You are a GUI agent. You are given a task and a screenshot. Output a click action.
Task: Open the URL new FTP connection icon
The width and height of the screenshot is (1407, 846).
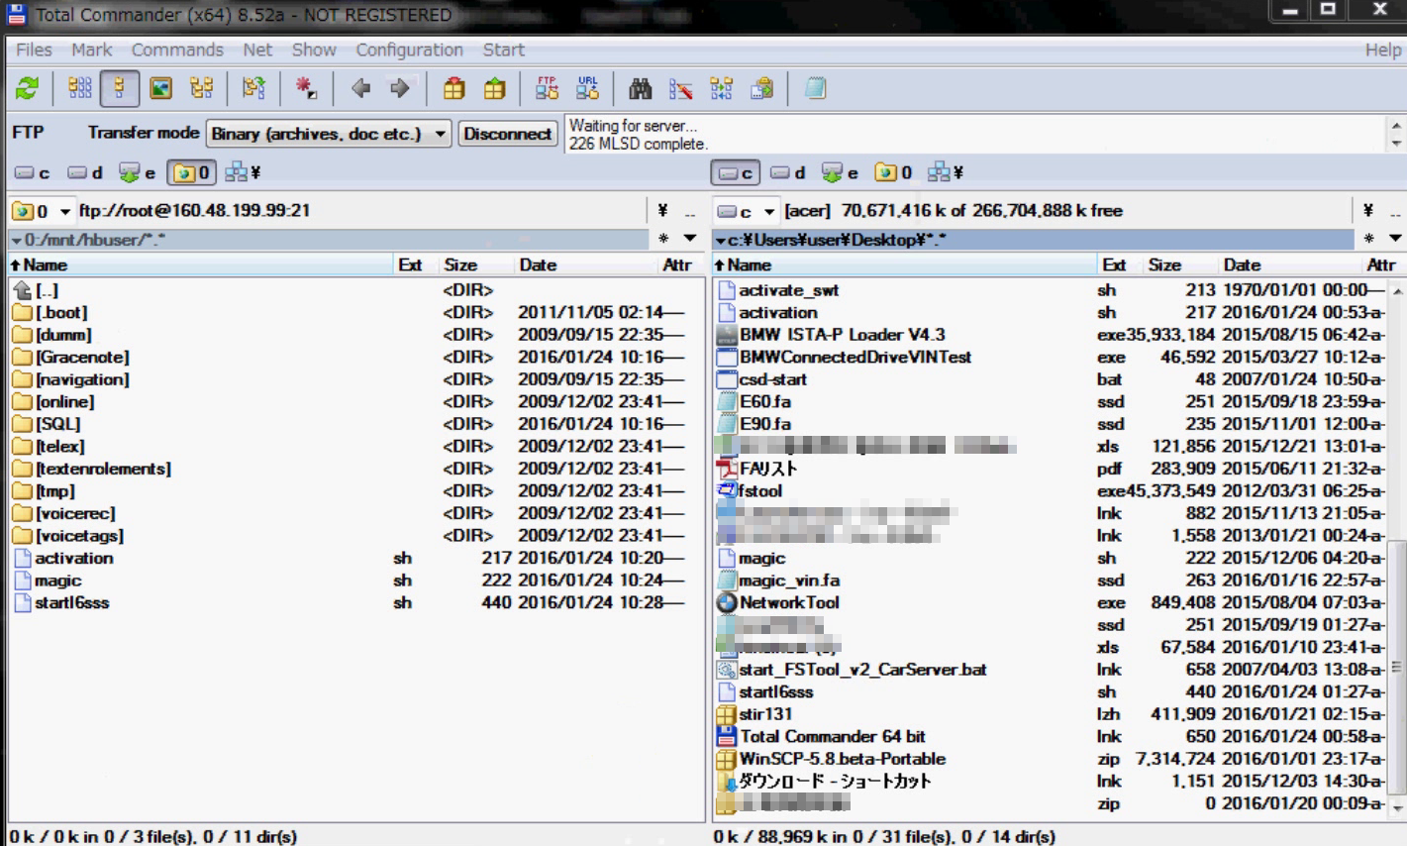pyautogui.click(x=587, y=89)
